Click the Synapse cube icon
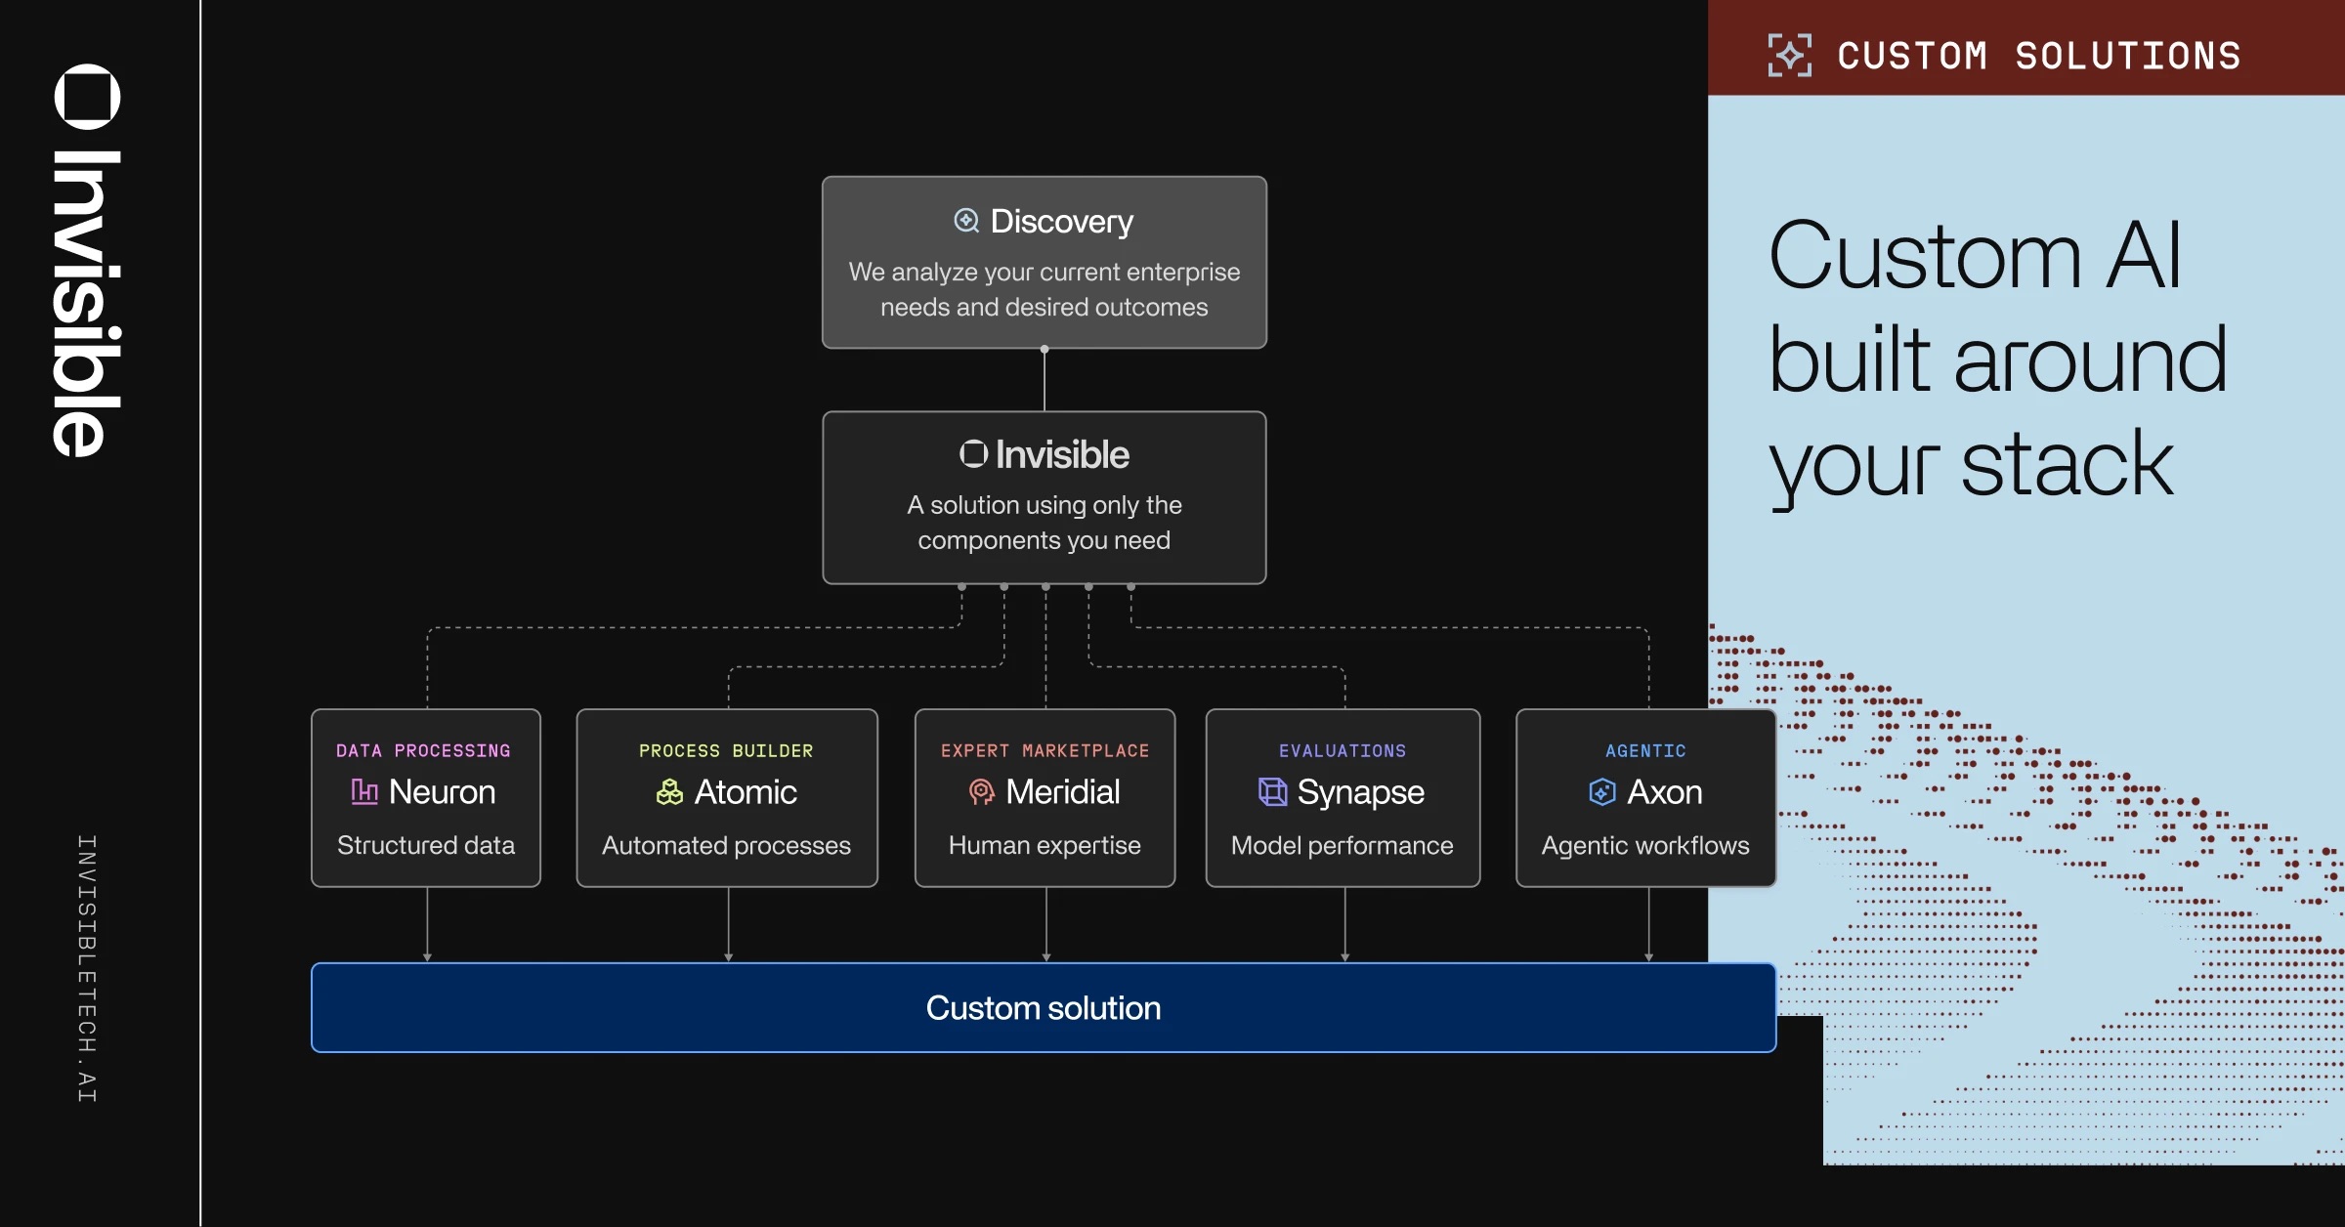The image size is (2345, 1227). point(1272,791)
